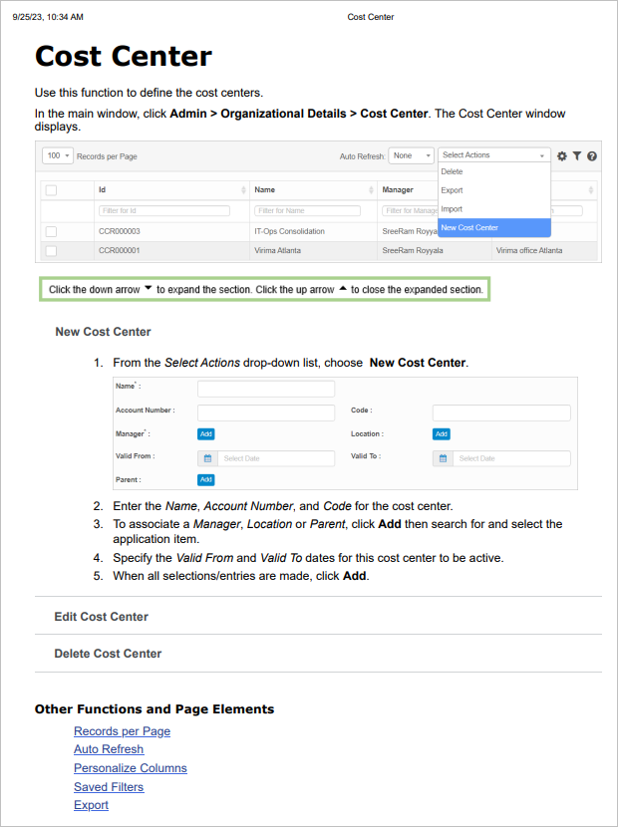The image size is (618, 827).
Task: Select Export from the actions menu
Action: pyautogui.click(x=452, y=190)
